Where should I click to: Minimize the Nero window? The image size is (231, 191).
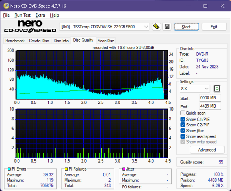point(189,6)
